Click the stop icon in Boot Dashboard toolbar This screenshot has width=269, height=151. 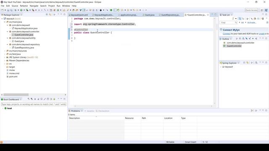coord(35,99)
